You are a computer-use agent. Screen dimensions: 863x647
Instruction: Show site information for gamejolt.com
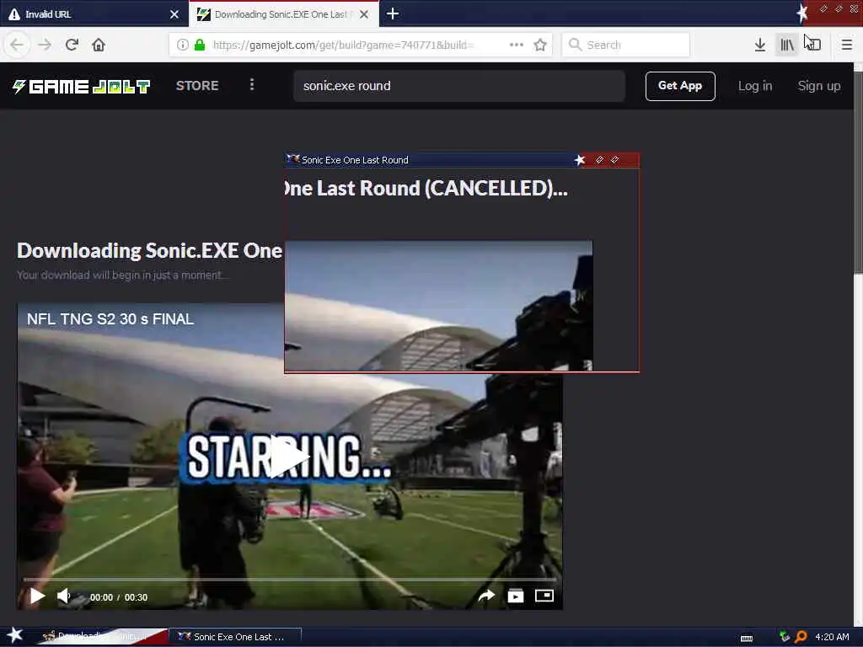[183, 45]
